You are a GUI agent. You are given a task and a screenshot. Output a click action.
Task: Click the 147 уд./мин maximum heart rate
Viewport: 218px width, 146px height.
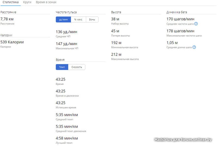pyautogui.click(x=66, y=44)
